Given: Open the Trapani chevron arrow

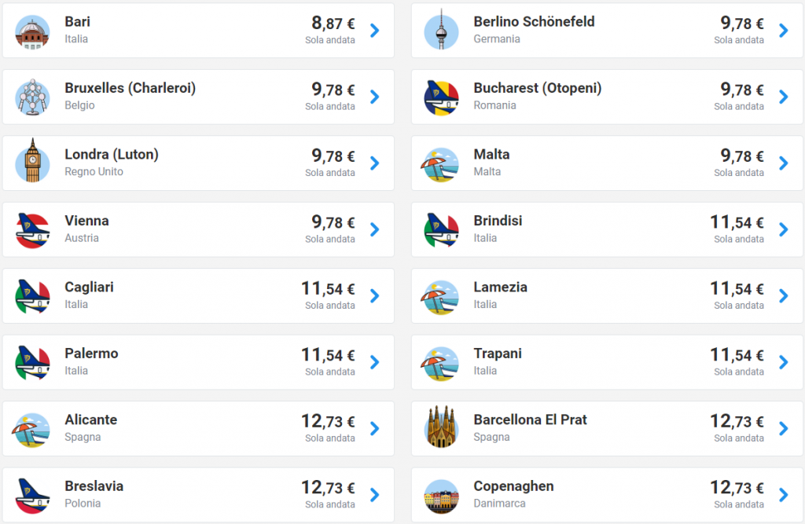Looking at the screenshot, I should (x=784, y=362).
